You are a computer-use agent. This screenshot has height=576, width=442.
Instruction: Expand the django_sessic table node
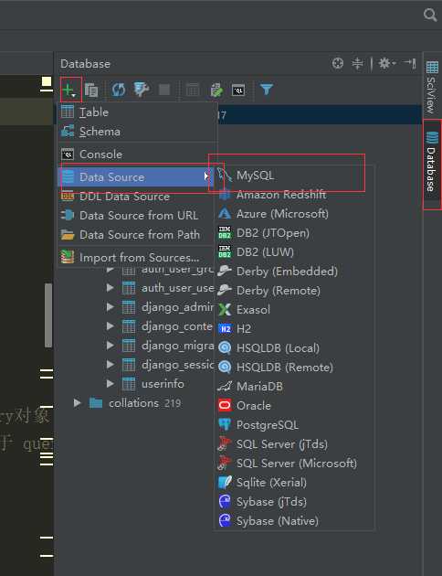(x=110, y=365)
